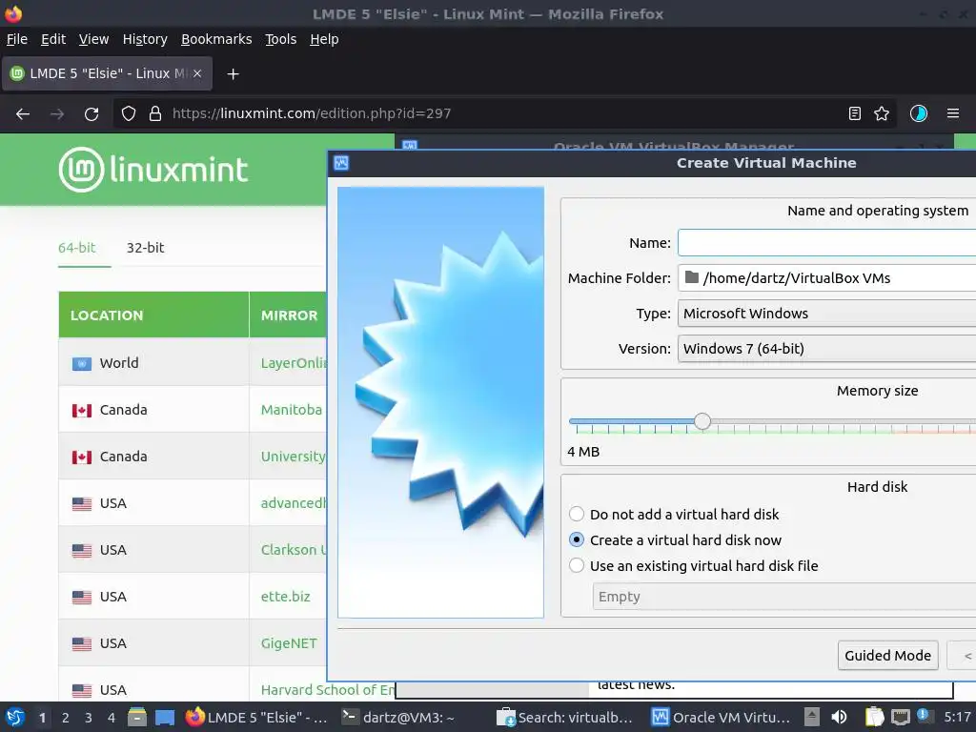Select Create a virtual hard disk now
This screenshot has width=976, height=732.
point(676,539)
